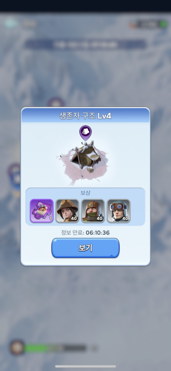Select the brown-hat woman survivor reward
Viewport: 171px width, 371px height.
click(67, 211)
